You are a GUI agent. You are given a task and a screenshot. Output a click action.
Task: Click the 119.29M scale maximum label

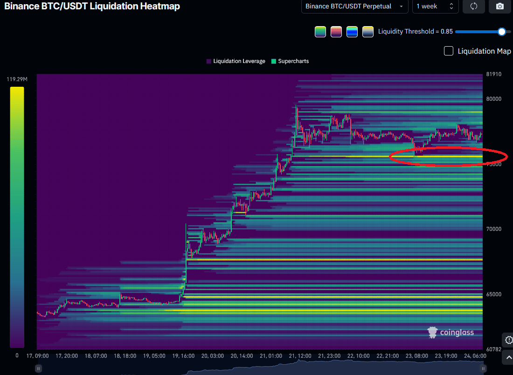[17, 79]
